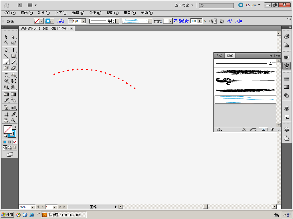
Task: Open the 效果(C) menu
Action: coord(95,13)
